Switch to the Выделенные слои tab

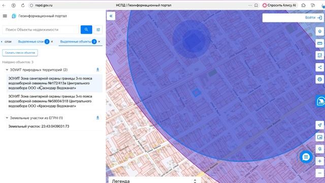click(30, 42)
